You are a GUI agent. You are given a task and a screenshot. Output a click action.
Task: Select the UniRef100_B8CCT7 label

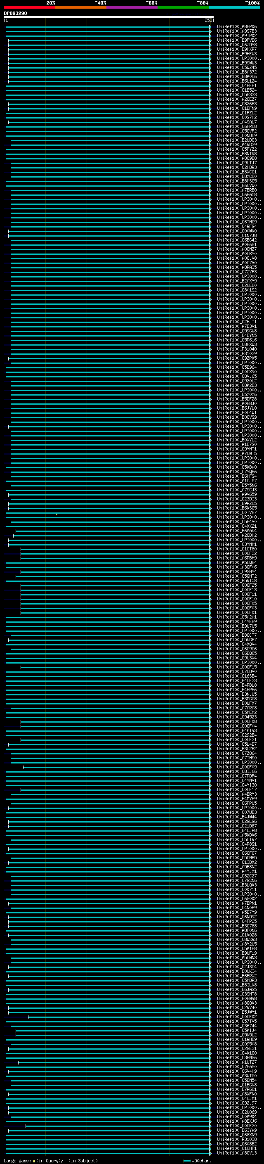pyautogui.click(x=236, y=635)
